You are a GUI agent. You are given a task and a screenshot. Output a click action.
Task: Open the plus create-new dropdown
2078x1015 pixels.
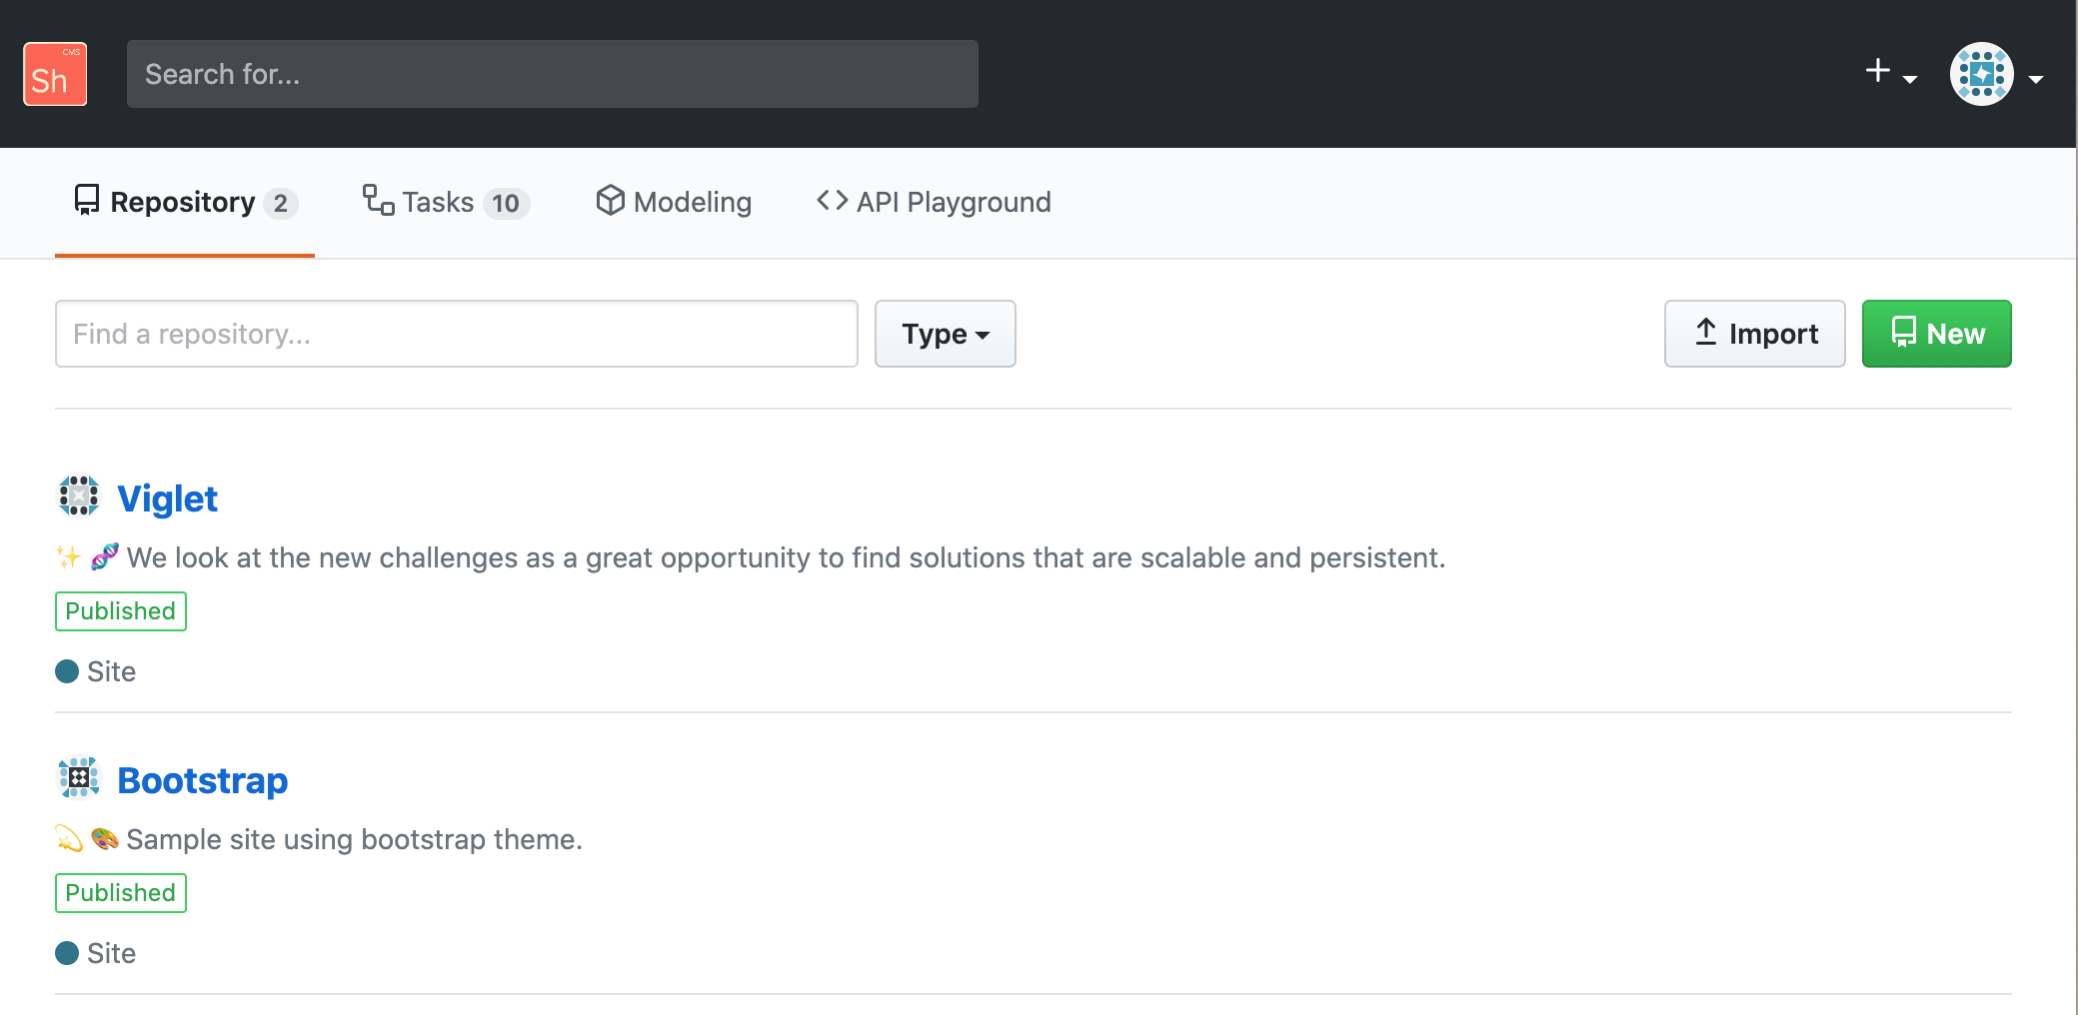[1890, 73]
